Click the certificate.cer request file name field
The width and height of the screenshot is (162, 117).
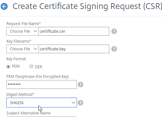tap(74, 31)
